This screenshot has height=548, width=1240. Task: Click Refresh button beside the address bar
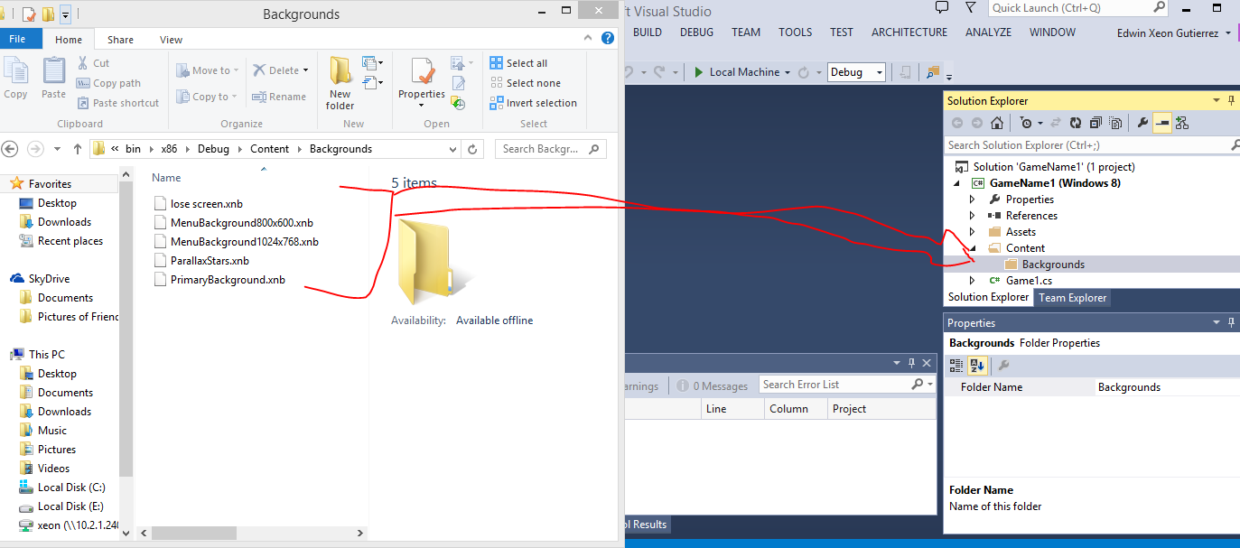point(473,149)
